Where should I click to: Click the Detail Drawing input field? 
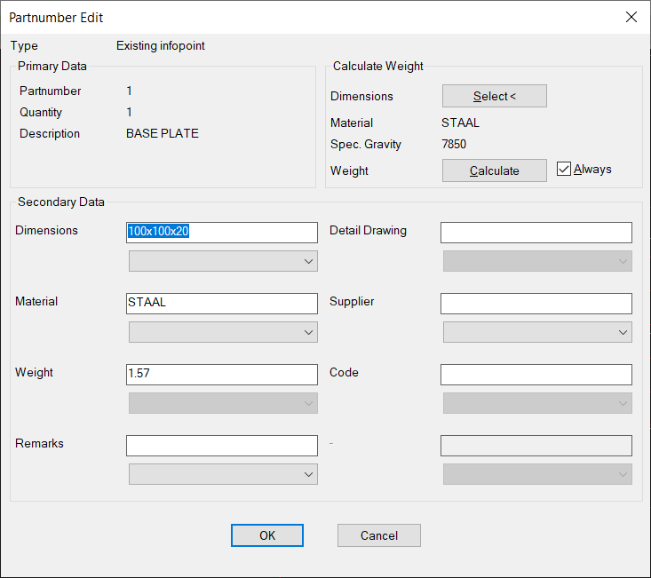(536, 233)
